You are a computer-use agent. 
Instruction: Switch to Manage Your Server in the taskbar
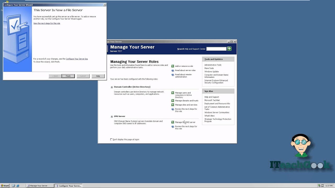[x=40, y=186]
